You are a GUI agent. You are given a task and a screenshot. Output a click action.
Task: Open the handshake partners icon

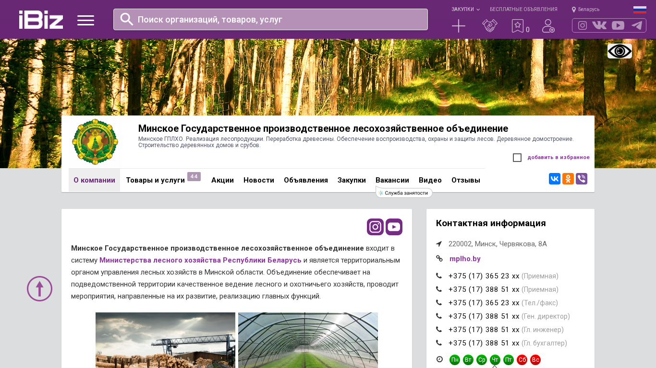pos(490,26)
